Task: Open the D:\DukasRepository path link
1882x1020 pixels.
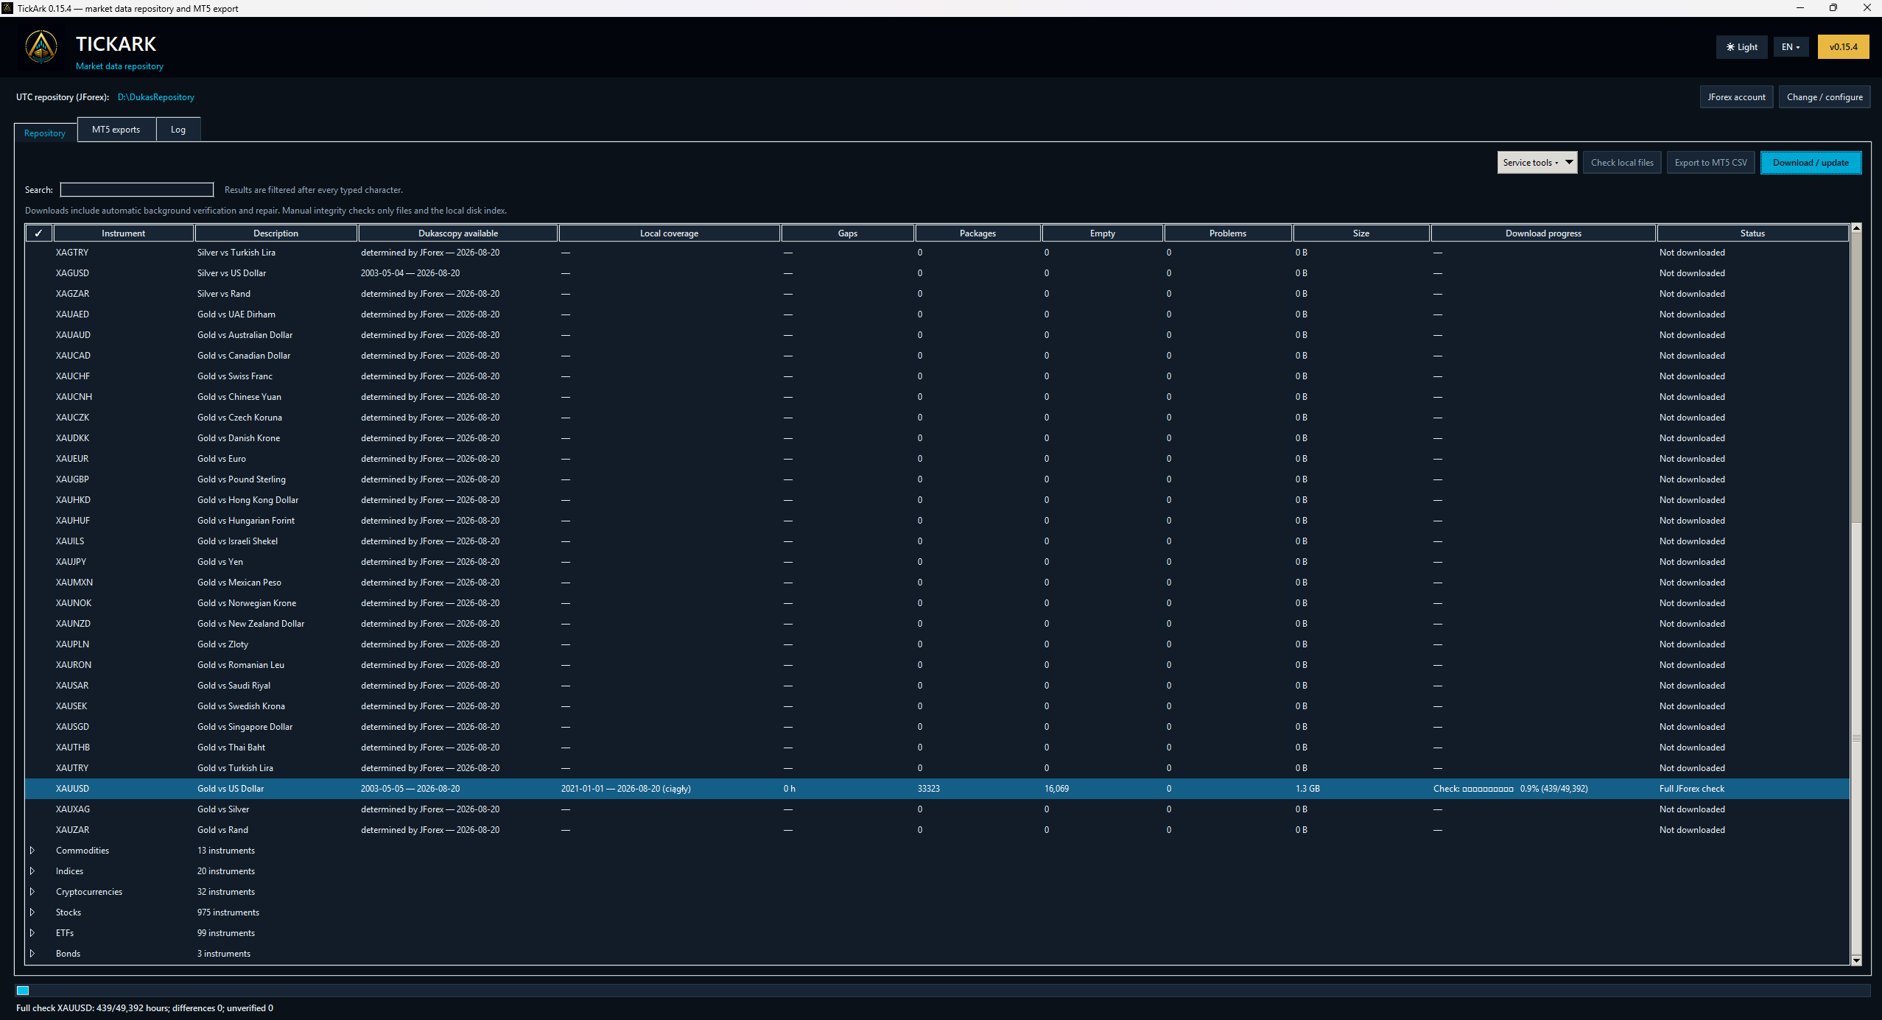Action: pyautogui.click(x=156, y=97)
